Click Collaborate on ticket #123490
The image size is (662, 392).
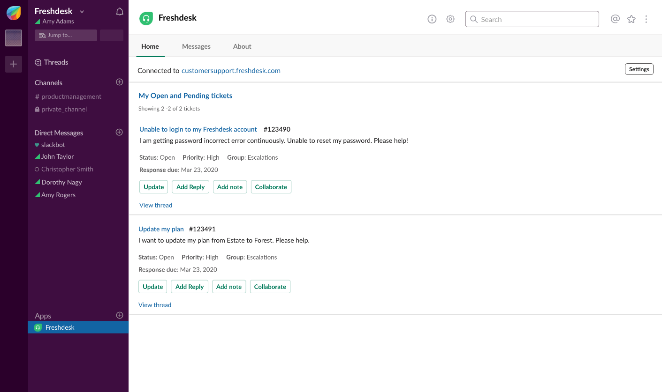point(271,187)
